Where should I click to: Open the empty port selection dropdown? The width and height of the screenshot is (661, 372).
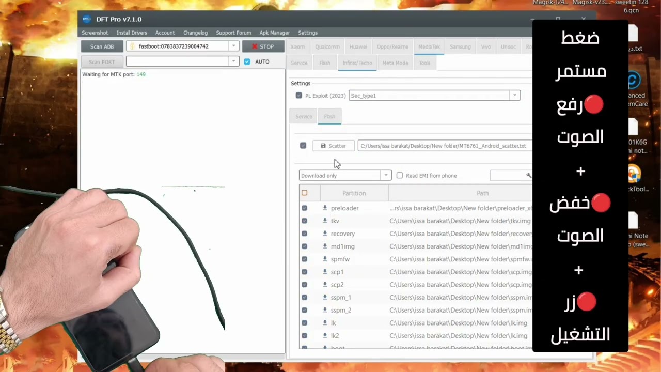coord(233,61)
